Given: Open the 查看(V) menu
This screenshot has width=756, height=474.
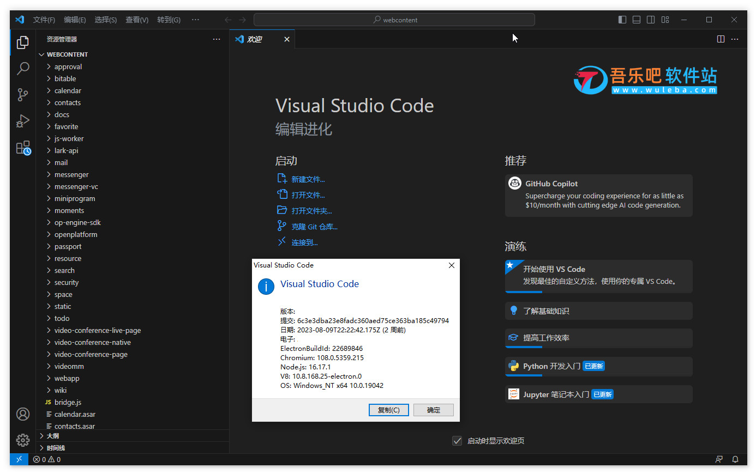Looking at the screenshot, I should pos(137,20).
